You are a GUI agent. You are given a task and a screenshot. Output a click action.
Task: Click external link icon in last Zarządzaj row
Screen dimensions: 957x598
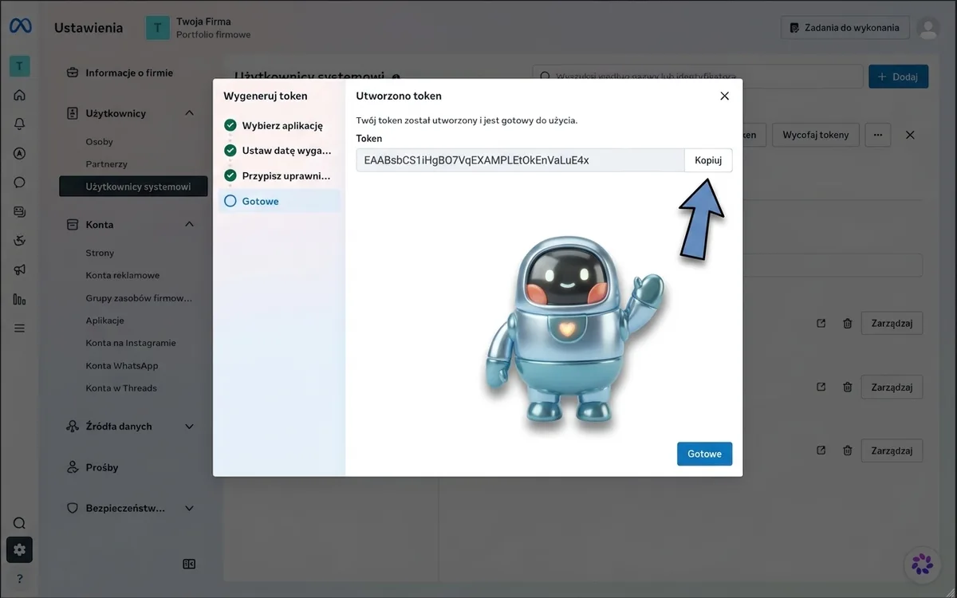click(821, 450)
